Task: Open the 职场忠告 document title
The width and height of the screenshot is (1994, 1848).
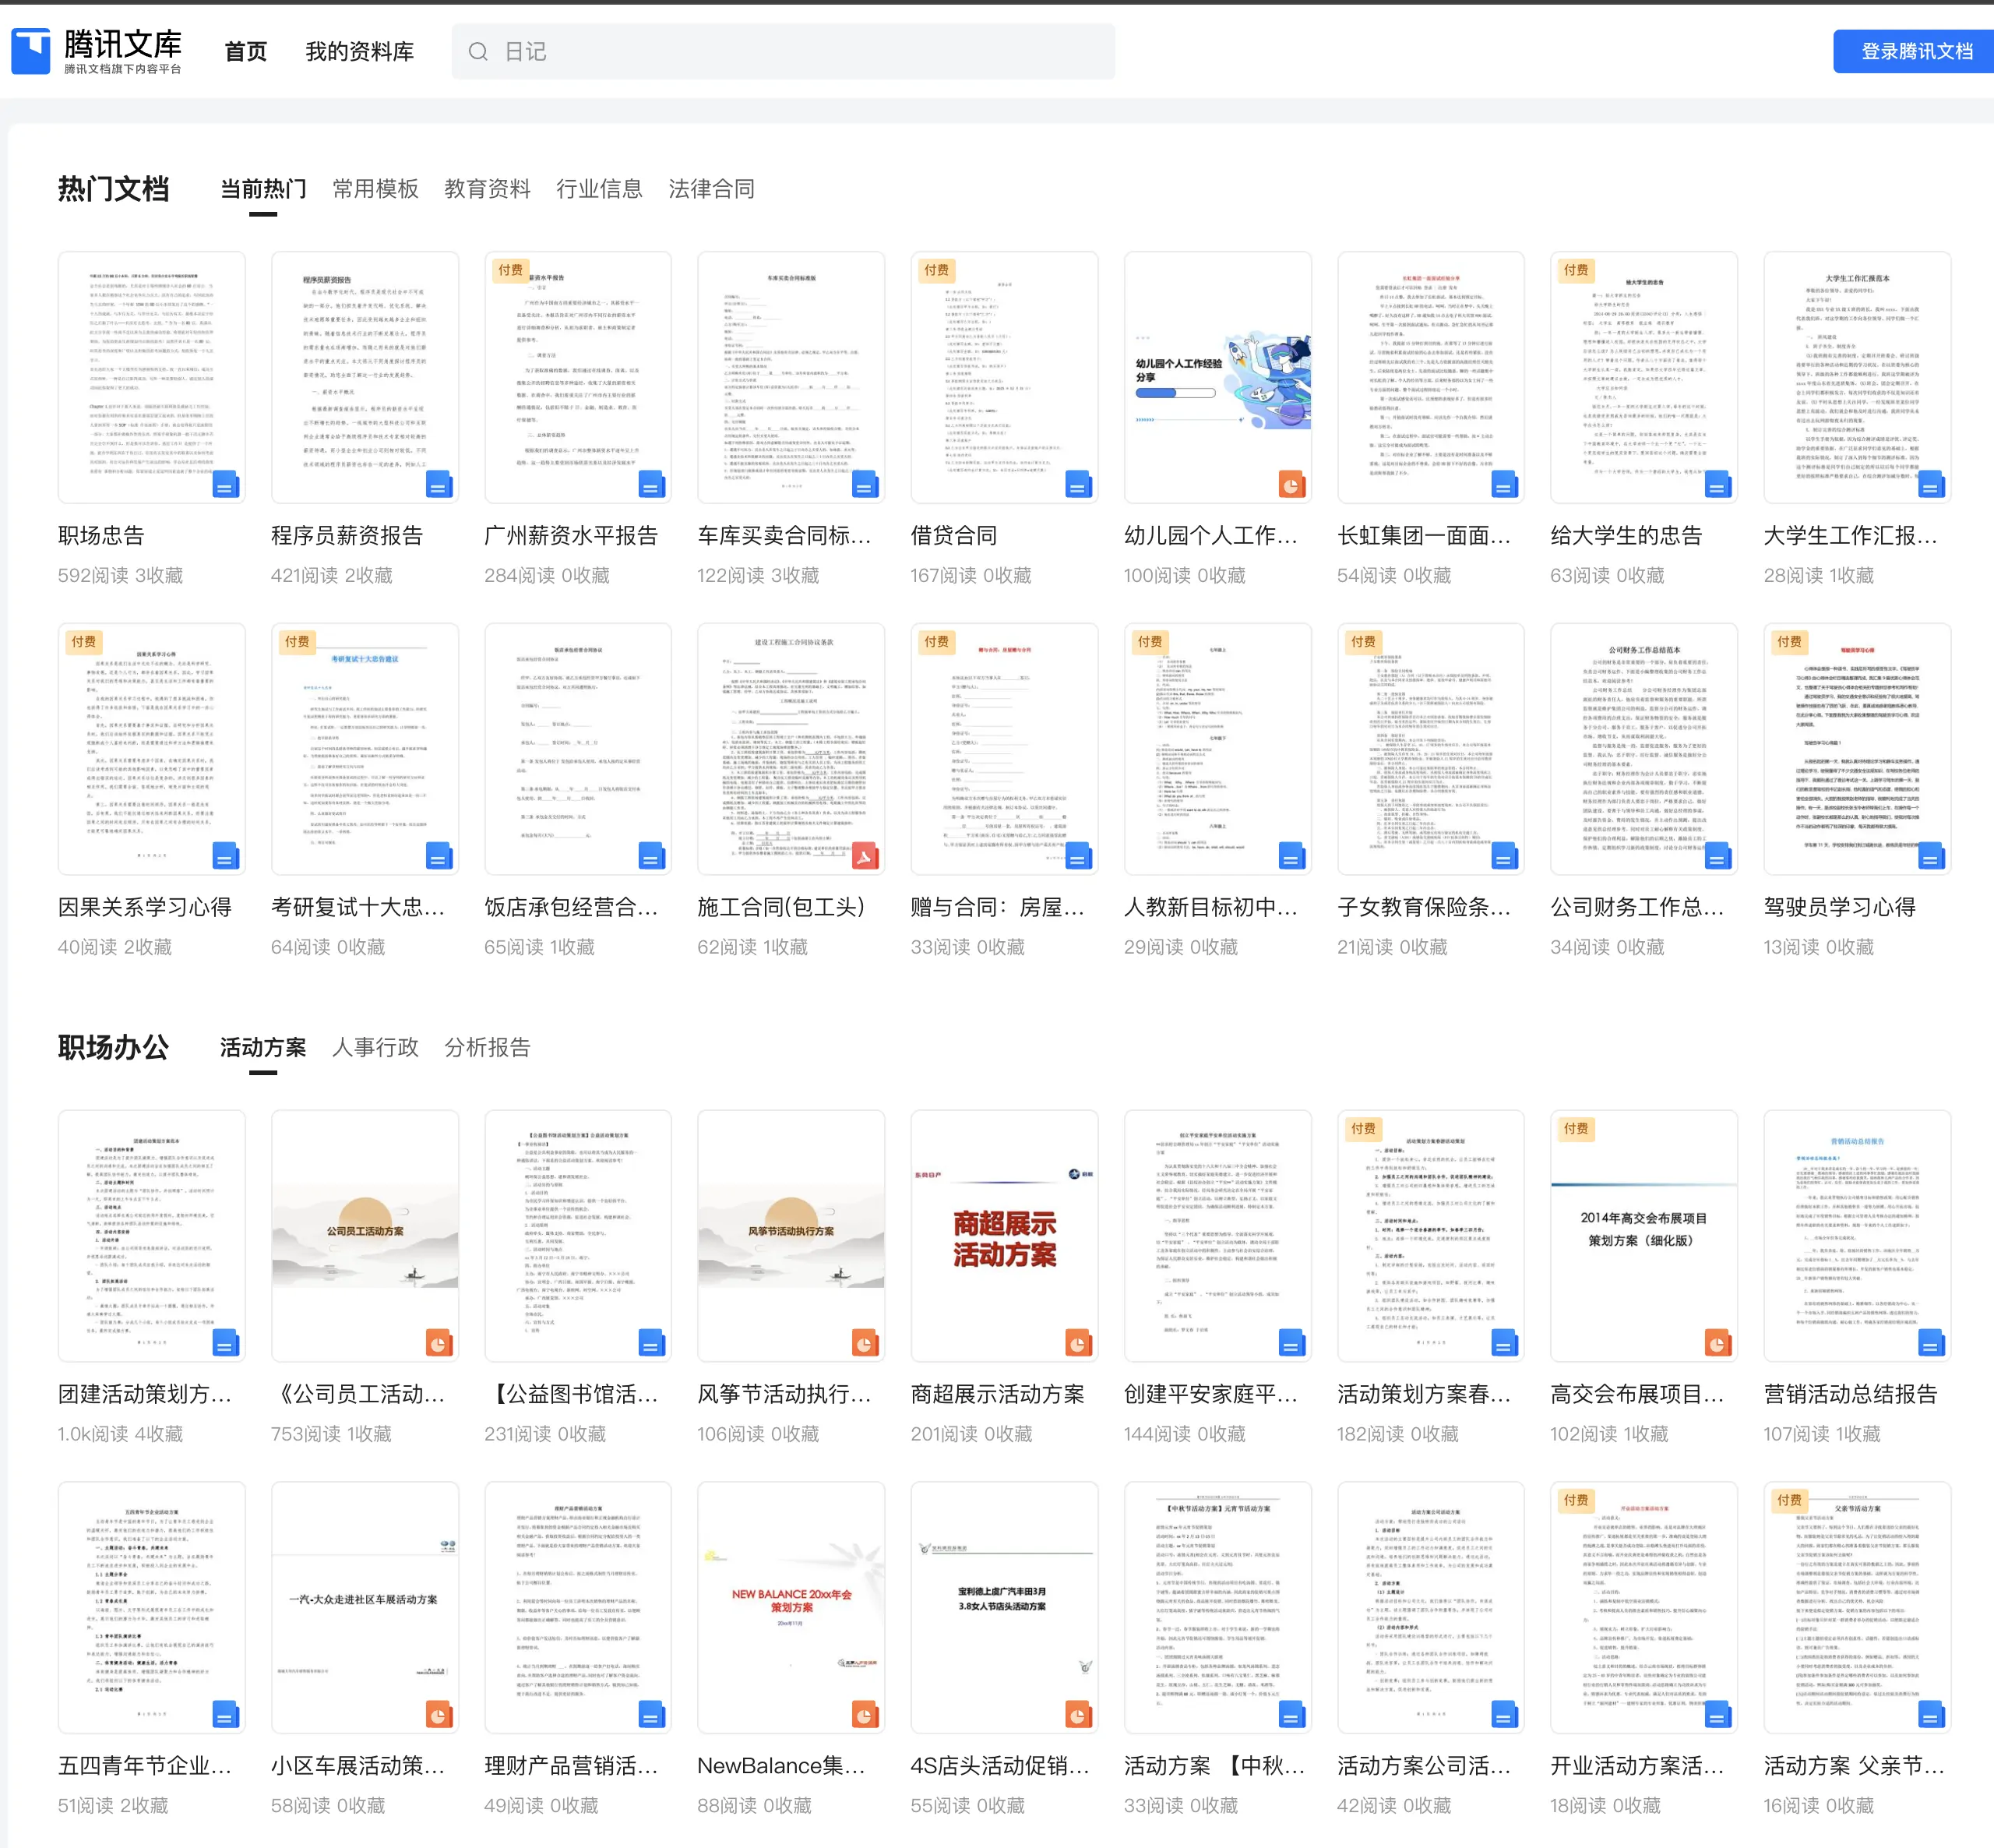Action: 101,536
